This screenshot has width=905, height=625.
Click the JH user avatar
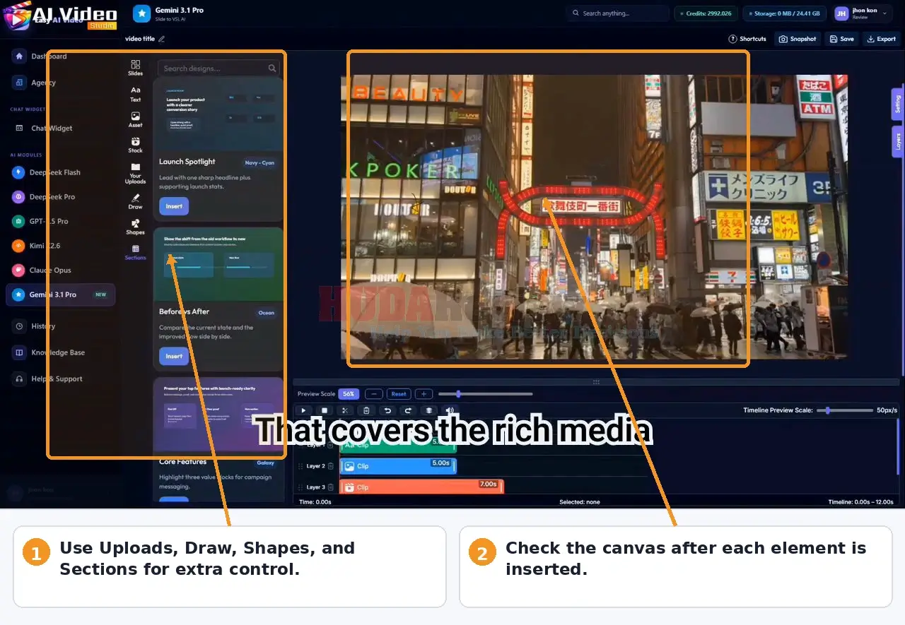841,13
